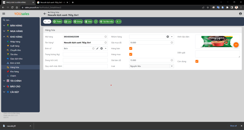Click the Lưu save button
Screen dimensions: 244x130
tap(68, 22)
